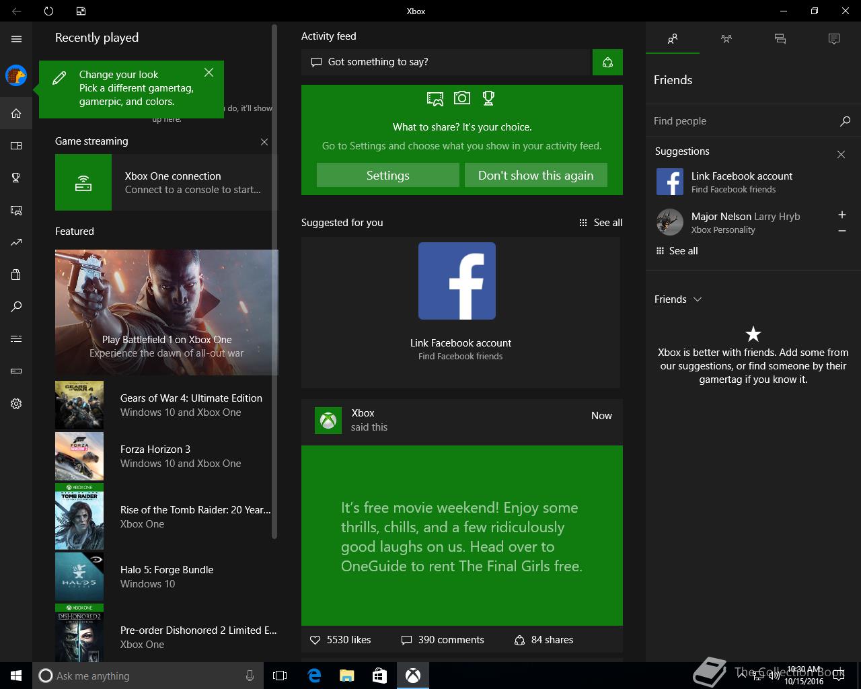Open Halo 5: Forge Bundle thumbnail
This screenshot has width=861, height=689.
coord(79,577)
